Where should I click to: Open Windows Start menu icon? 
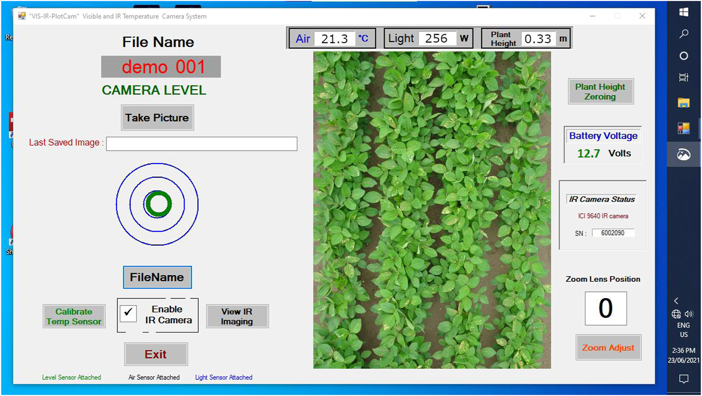pos(684,12)
